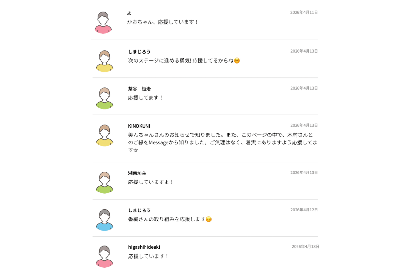Click the blue-shirt avatar of しまじろう
This screenshot has height=275, width=413.
pyautogui.click(x=105, y=220)
